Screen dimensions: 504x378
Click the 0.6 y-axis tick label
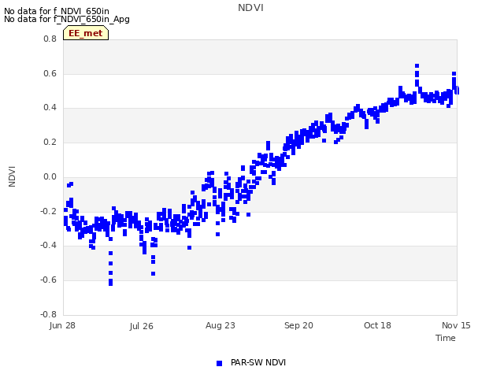(50, 73)
